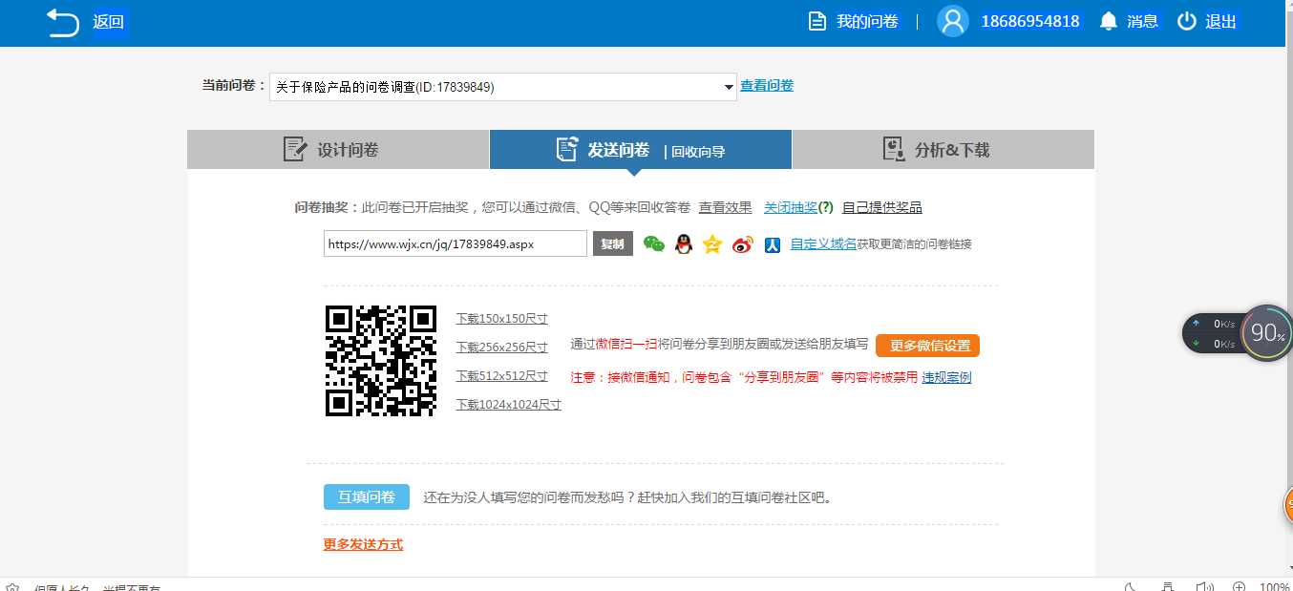Viewport: 1293px width, 591px height.
Task: Click the back arrow icon
Action: 63,22
